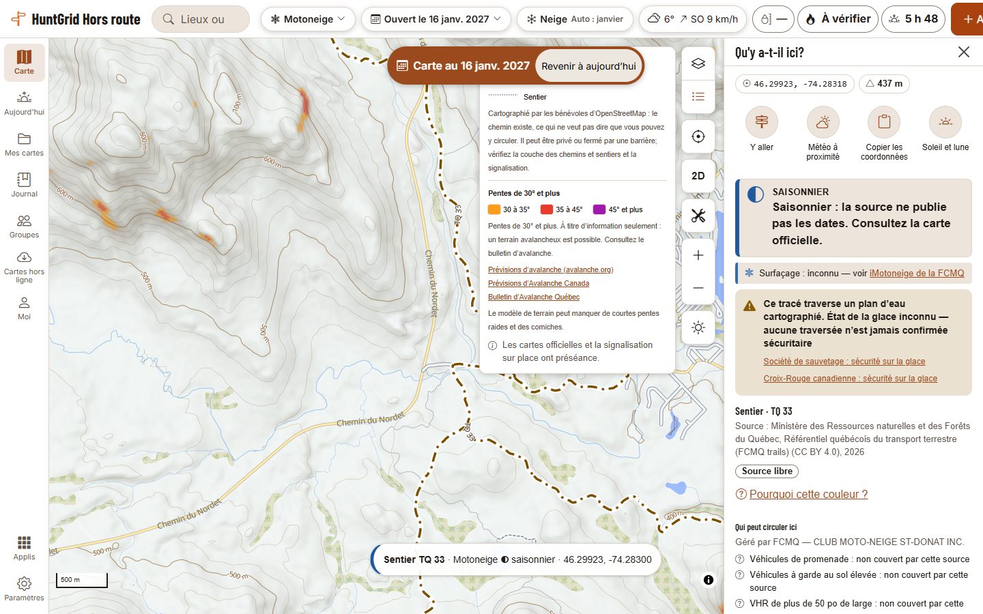Show the map legend list
983x614 pixels.
[x=698, y=96]
